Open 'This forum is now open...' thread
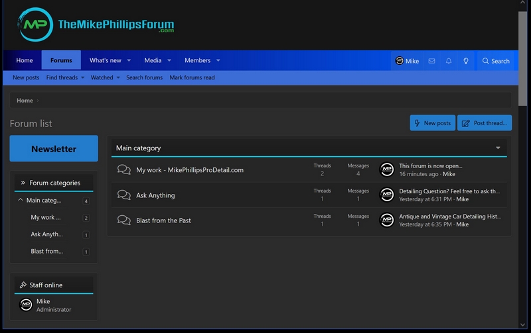Image resolution: width=531 pixels, height=333 pixels. pos(430,166)
